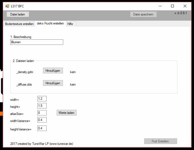
Task: Click the widthVariance input field
Action: [42, 120]
